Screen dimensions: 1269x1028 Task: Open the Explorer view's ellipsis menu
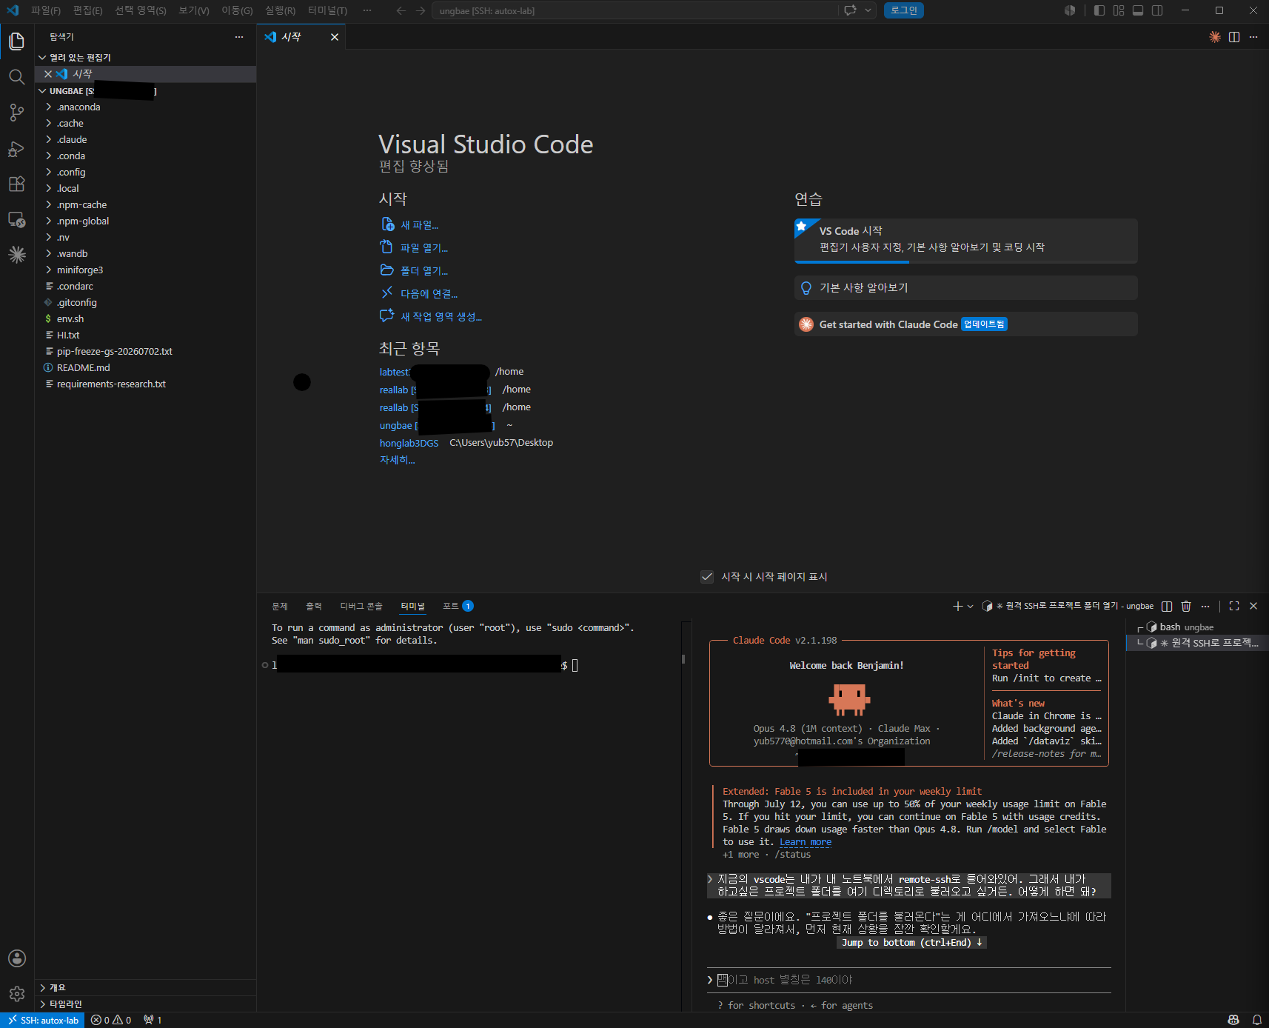tap(239, 37)
